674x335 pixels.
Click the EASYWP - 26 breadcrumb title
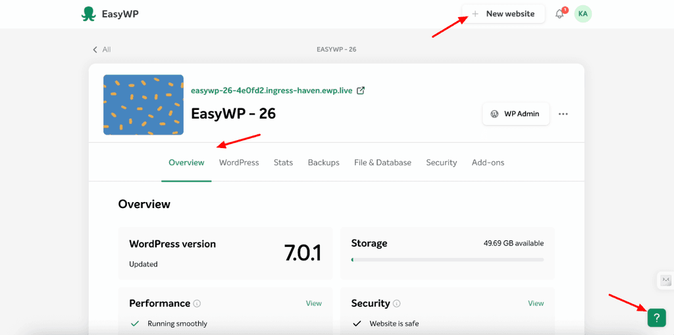tap(336, 49)
